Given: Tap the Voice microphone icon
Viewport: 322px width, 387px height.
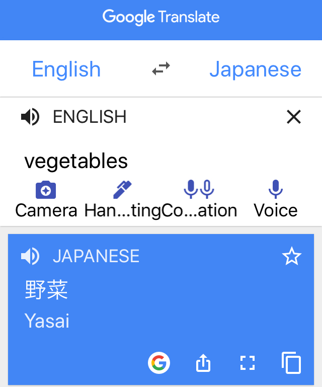Looking at the screenshot, I should coord(276,189).
